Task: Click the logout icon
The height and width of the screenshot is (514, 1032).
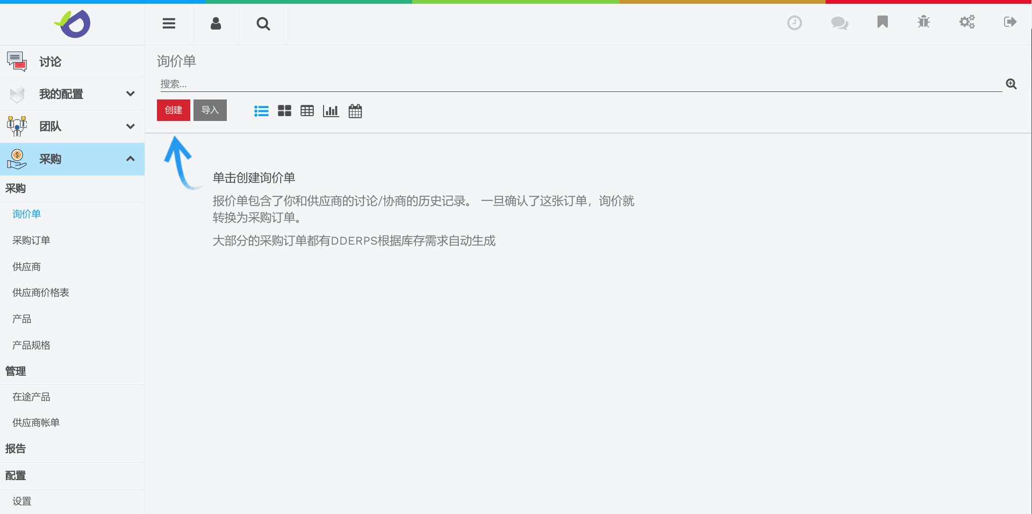Action: 1010,22
